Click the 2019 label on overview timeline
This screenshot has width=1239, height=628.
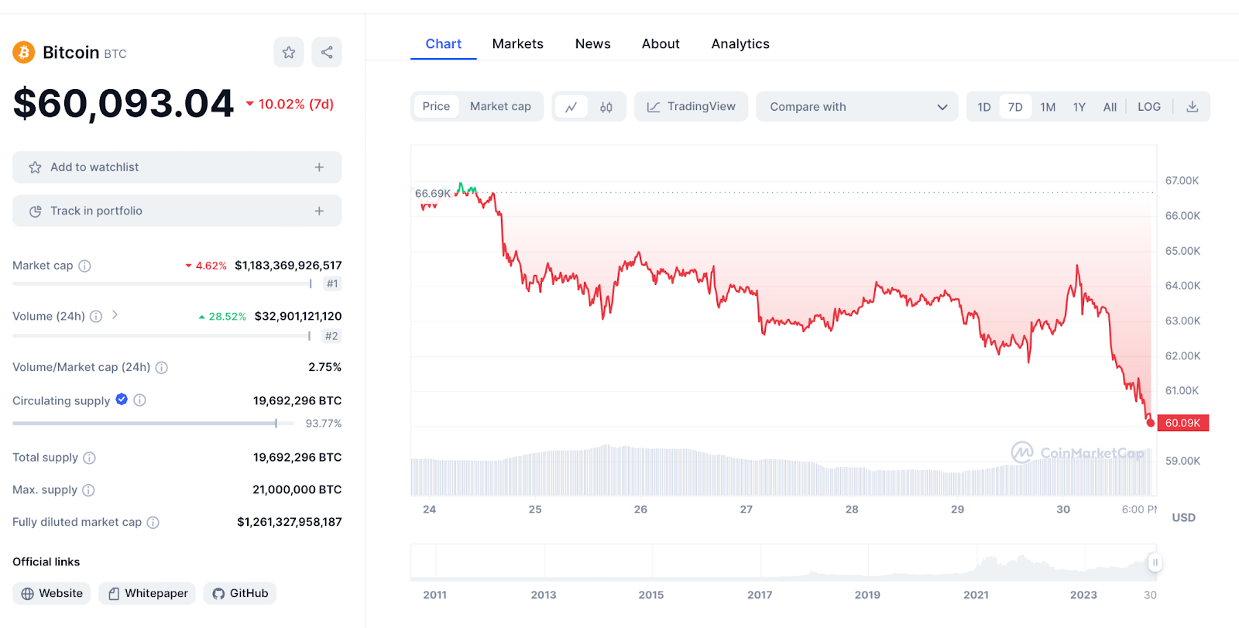(x=867, y=595)
